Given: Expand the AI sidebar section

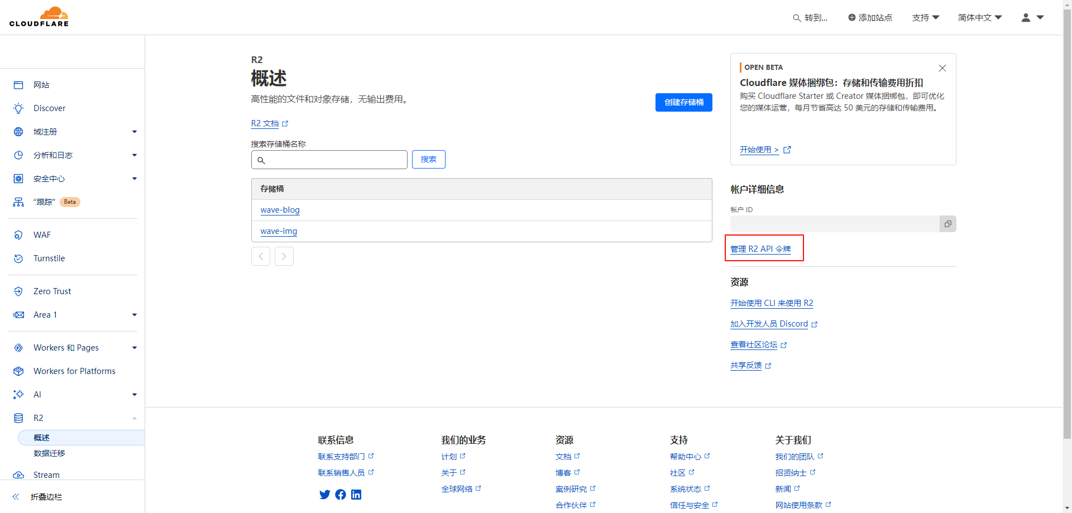Looking at the screenshot, I should coord(135,395).
